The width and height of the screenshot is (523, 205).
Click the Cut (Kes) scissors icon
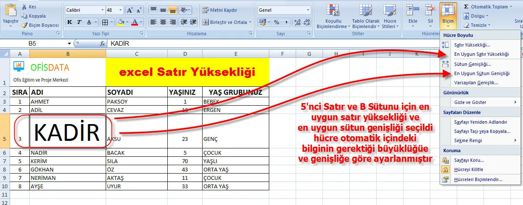[x=24, y=7]
